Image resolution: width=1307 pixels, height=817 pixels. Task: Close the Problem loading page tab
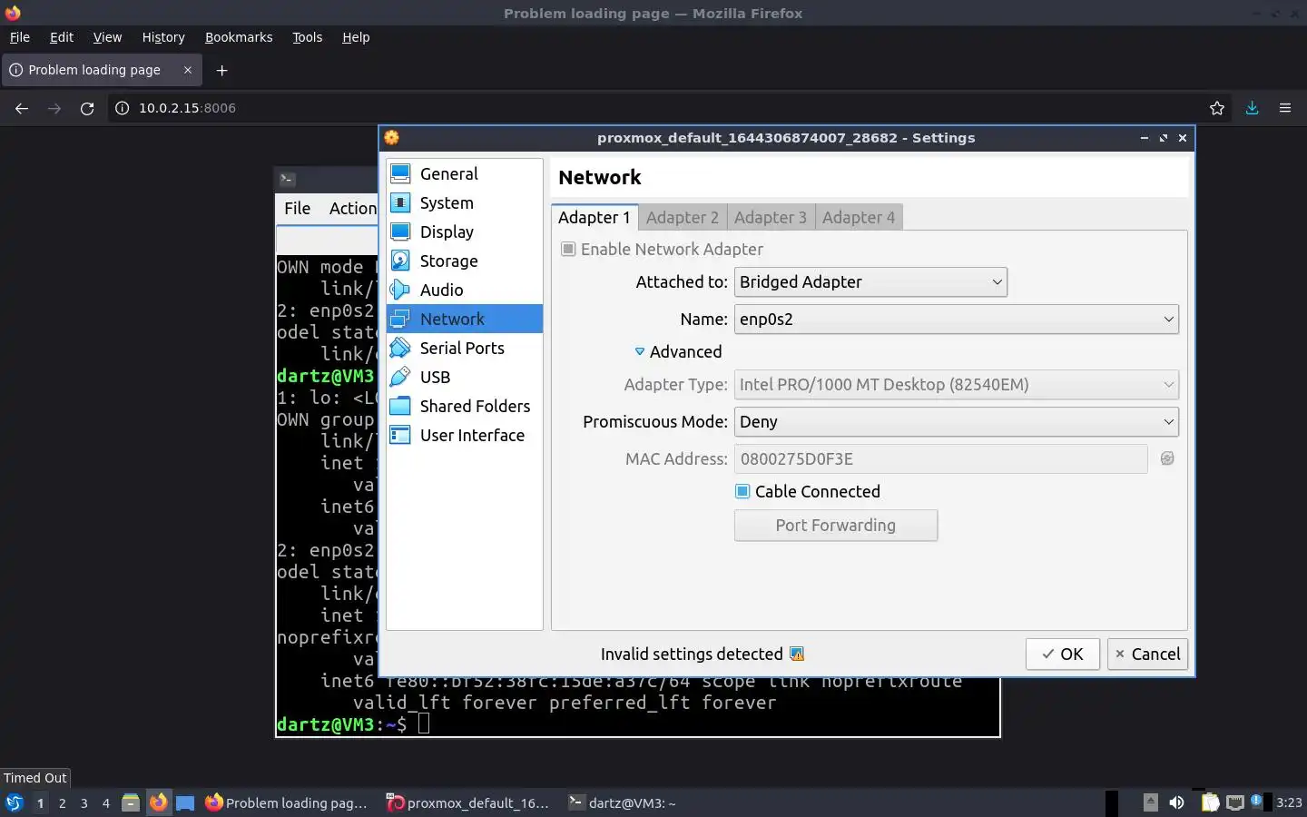coord(188,70)
